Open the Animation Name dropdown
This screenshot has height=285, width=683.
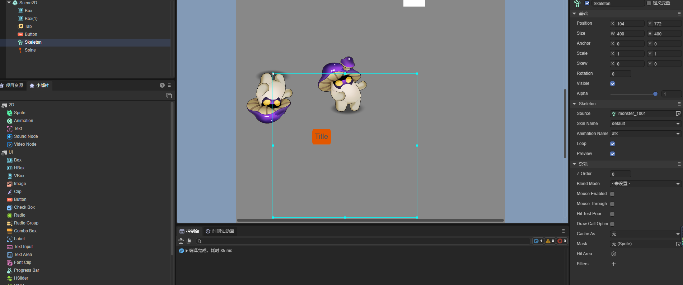(645, 134)
